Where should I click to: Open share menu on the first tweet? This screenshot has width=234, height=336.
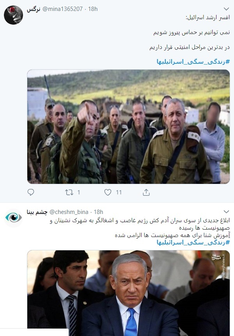click(146, 192)
